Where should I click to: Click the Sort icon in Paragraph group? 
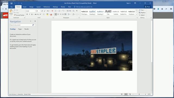(x=73, y=11)
